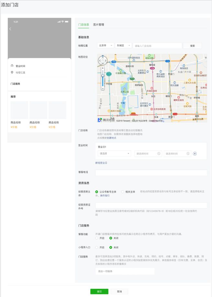
Task: Switch to 门店信息 tab
Action: pos(84,25)
